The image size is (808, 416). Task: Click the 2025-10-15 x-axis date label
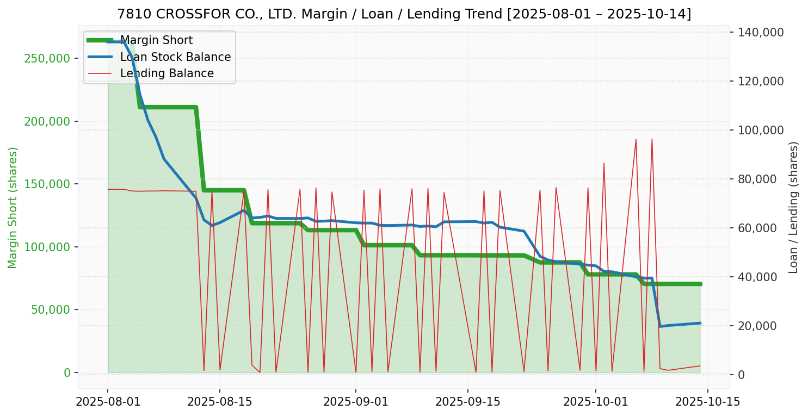click(x=708, y=402)
